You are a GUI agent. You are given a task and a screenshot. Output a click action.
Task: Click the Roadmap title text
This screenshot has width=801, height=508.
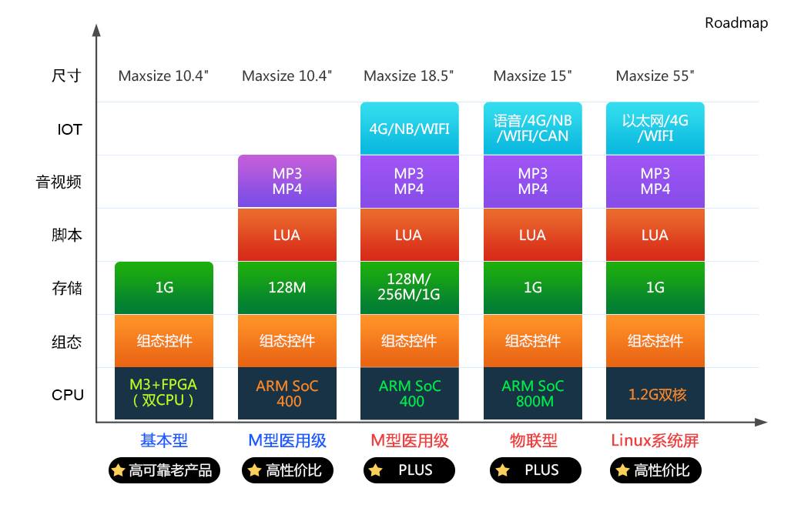(x=736, y=23)
